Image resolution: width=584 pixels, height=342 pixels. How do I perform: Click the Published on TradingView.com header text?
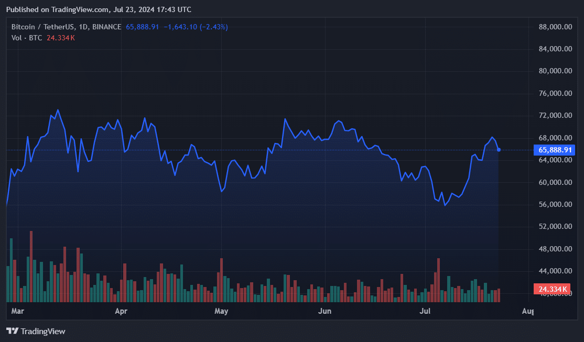[99, 9]
